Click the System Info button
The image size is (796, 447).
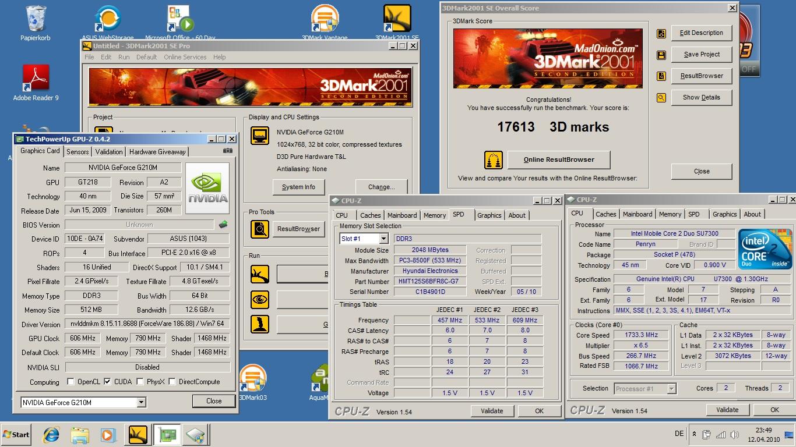pyautogui.click(x=298, y=187)
